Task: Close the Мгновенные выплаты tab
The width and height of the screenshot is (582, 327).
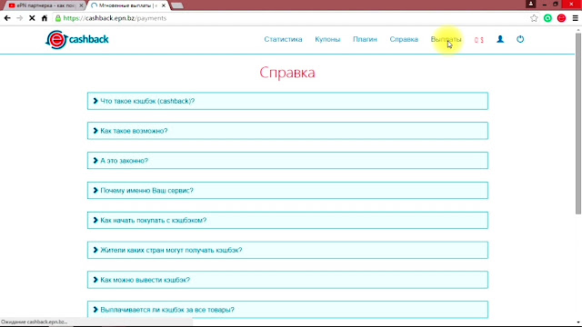Action: [x=164, y=5]
